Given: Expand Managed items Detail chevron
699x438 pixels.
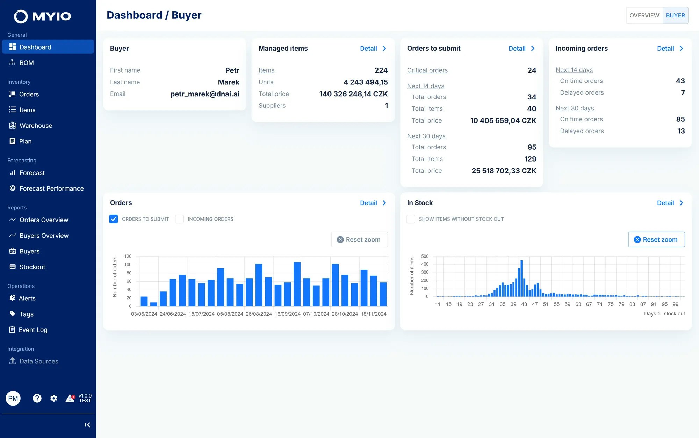Looking at the screenshot, I should [x=384, y=49].
